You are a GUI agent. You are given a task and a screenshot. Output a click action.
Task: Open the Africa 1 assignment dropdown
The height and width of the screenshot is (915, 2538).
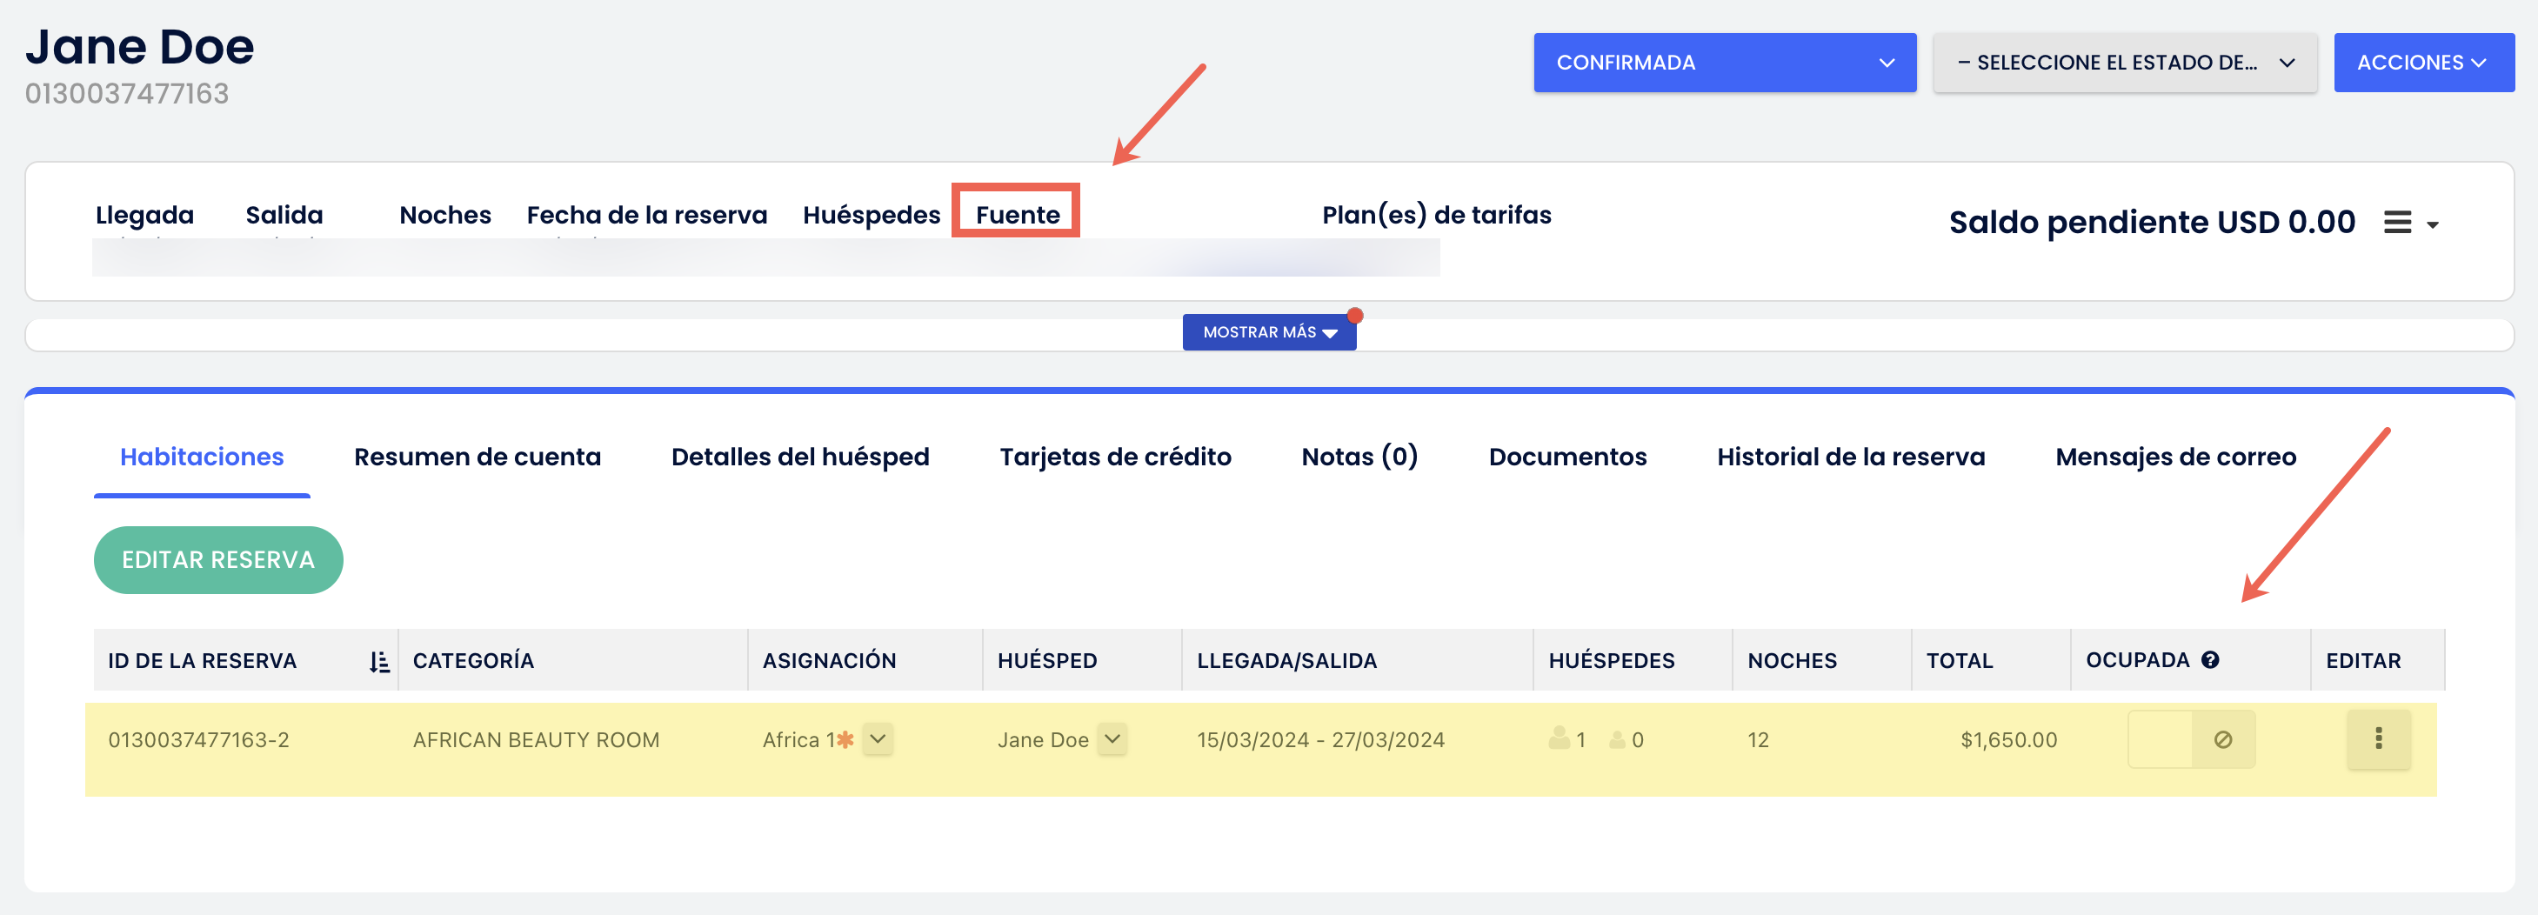(x=878, y=738)
